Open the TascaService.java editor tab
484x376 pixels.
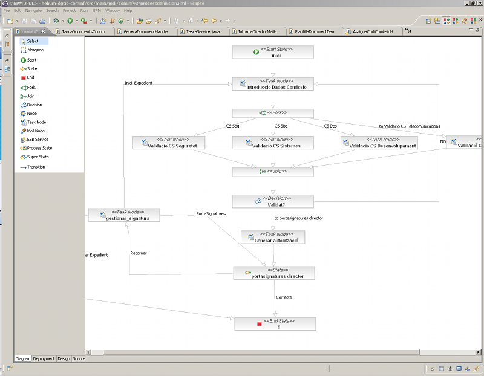point(203,31)
